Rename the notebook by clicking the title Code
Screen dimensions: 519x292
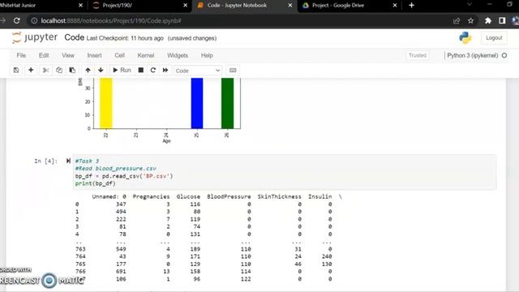click(74, 37)
